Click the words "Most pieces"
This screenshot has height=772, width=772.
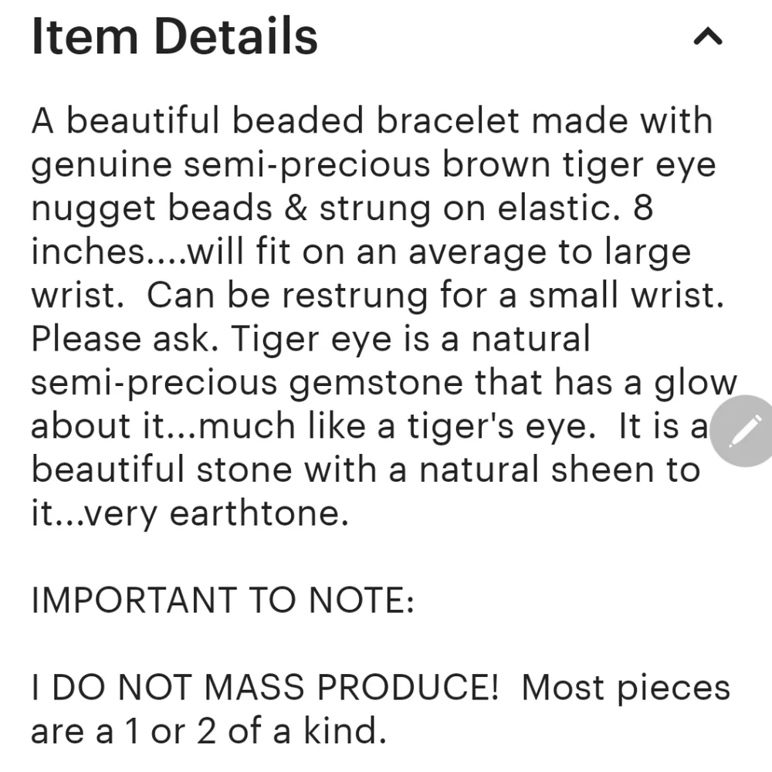[x=625, y=688]
